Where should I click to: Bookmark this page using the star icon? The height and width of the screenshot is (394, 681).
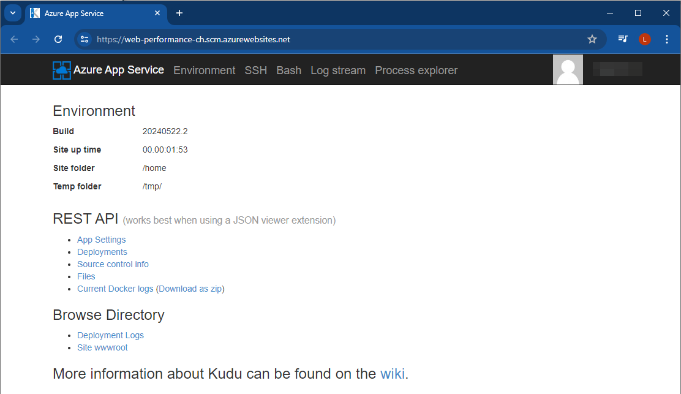pyautogui.click(x=592, y=39)
